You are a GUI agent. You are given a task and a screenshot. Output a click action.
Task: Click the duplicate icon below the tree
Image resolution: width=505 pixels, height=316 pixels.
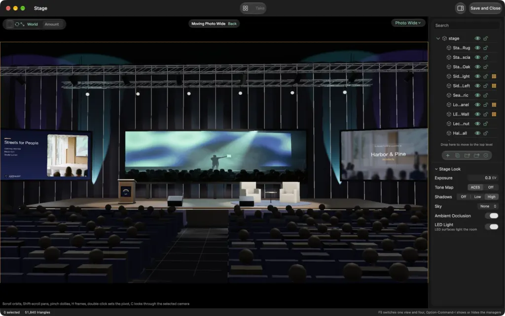click(457, 156)
